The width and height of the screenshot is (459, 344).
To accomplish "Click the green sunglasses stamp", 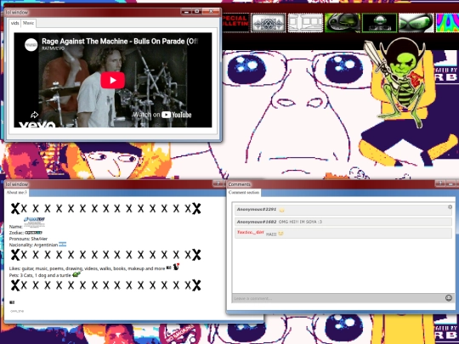I will [416, 23].
